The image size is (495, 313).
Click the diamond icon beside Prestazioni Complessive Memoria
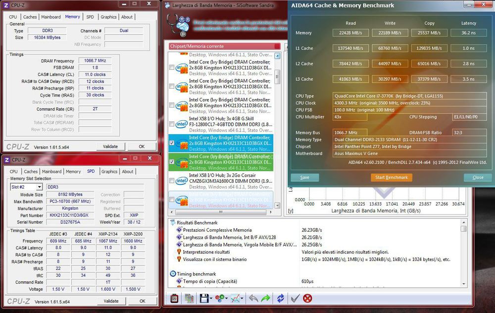tap(179, 230)
